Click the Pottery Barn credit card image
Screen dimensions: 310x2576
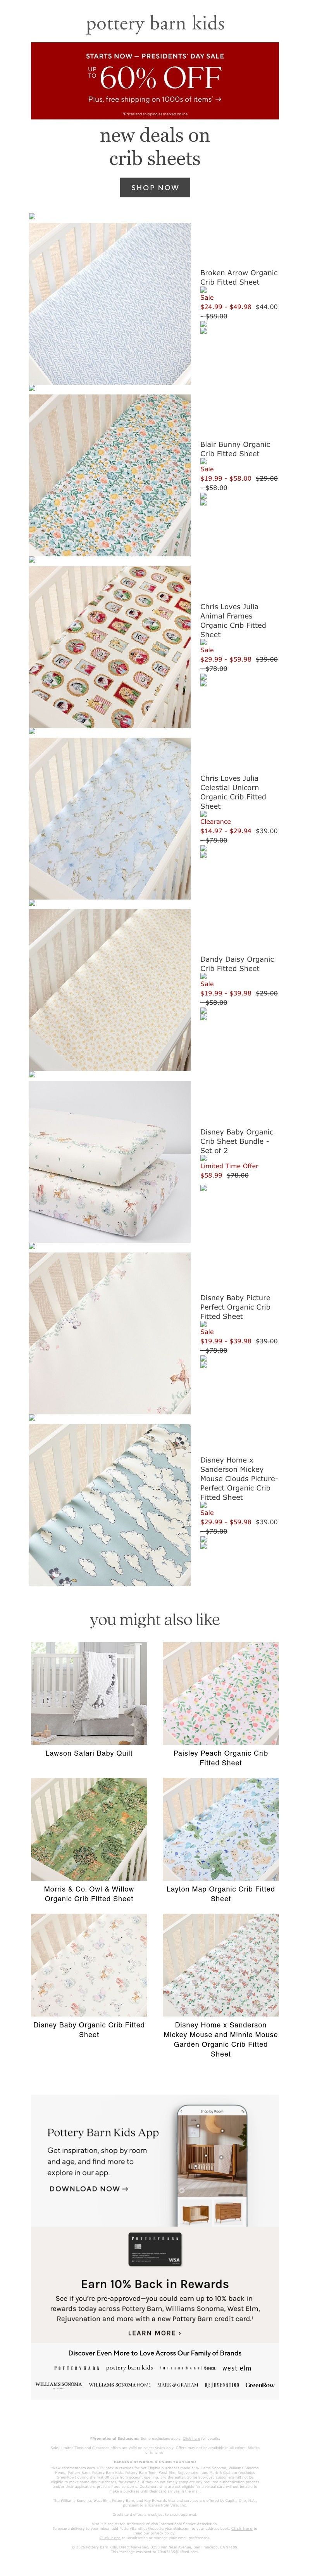[155, 2250]
